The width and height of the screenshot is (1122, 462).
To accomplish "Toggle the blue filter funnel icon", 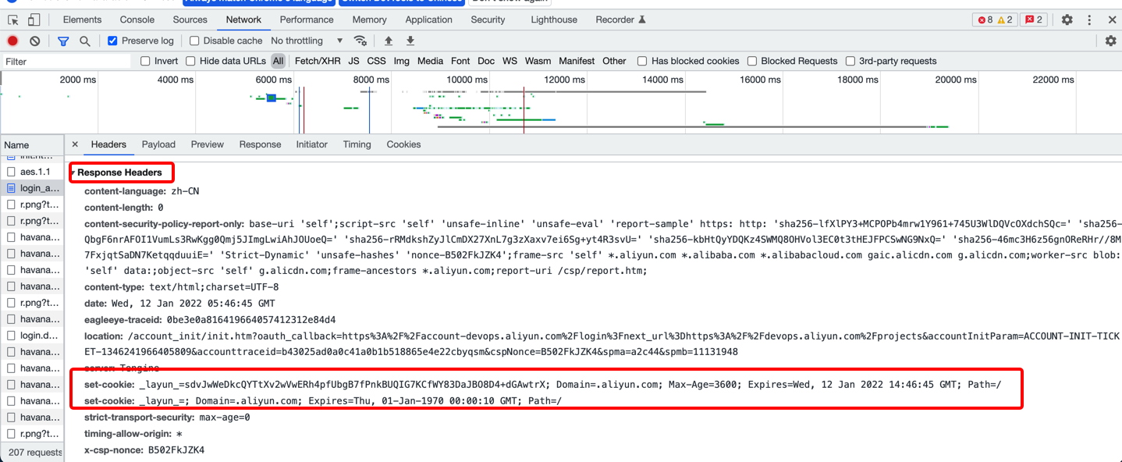I will click(x=63, y=41).
